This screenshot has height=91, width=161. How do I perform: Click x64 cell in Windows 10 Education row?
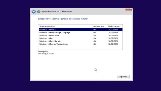pos(95,35)
